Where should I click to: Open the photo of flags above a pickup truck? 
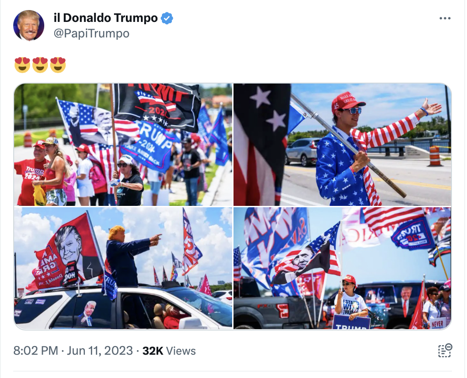click(342, 268)
